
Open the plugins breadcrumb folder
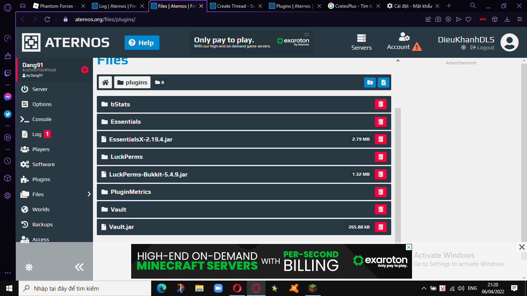click(x=132, y=82)
